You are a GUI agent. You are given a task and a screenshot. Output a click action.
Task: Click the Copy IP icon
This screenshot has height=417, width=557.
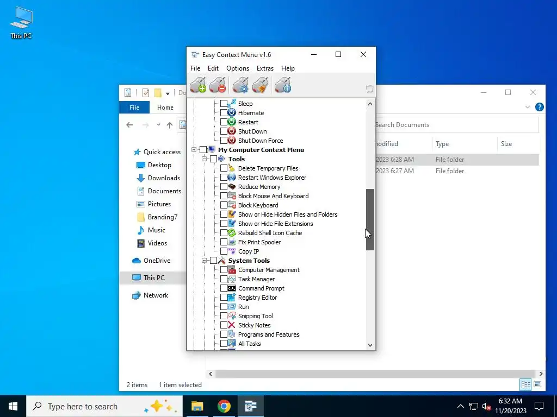click(232, 251)
